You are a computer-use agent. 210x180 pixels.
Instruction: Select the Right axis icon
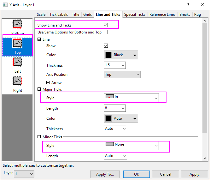tap(17, 81)
